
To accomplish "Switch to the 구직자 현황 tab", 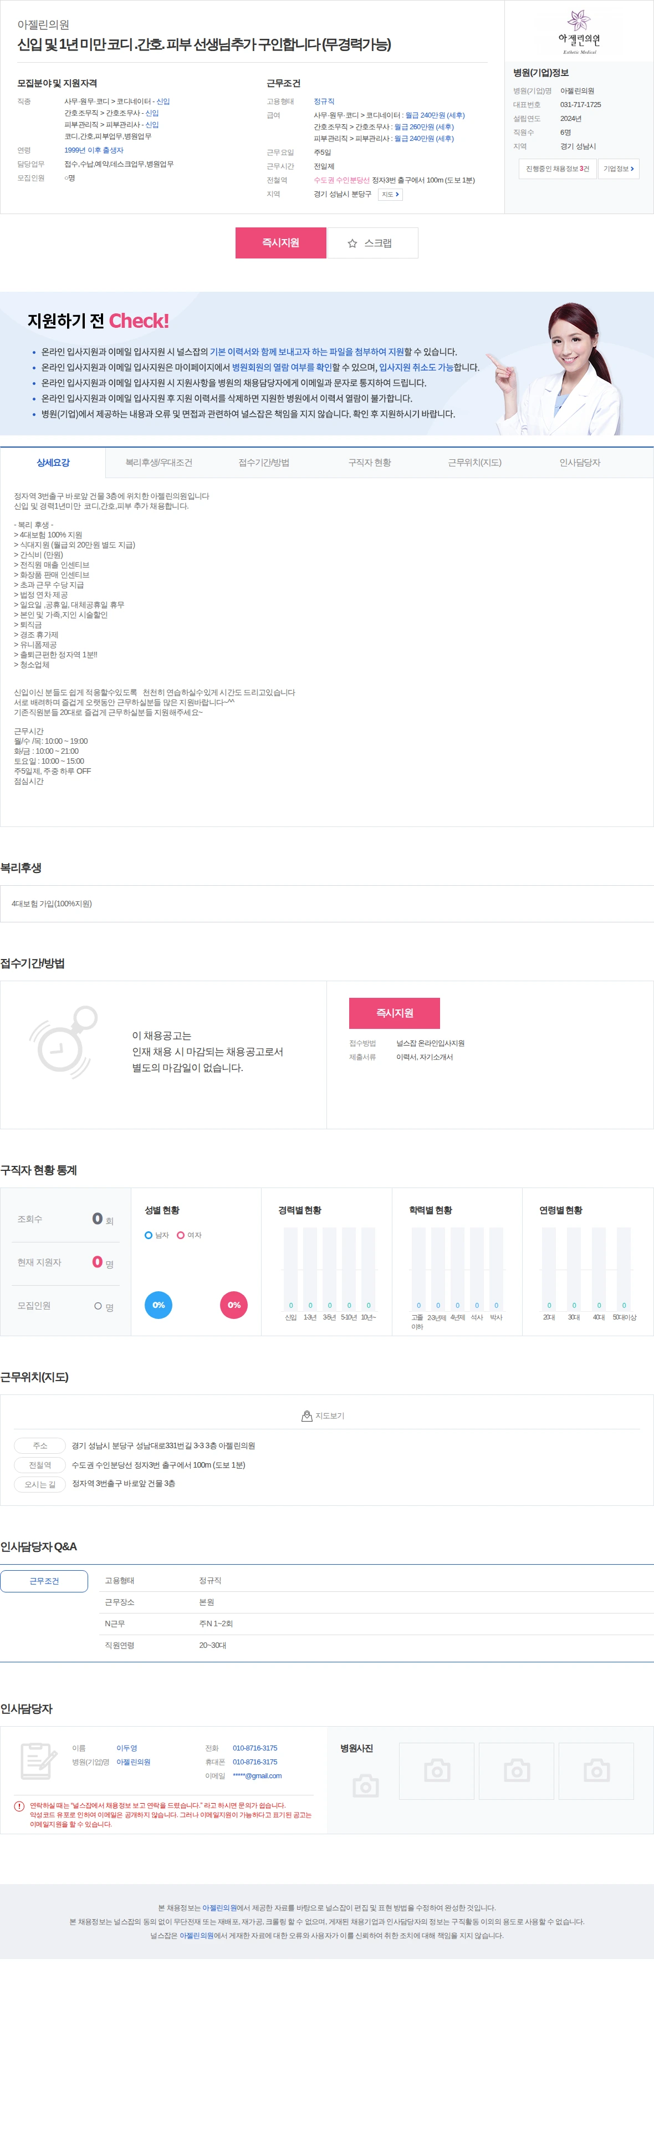I will pyautogui.click(x=370, y=463).
